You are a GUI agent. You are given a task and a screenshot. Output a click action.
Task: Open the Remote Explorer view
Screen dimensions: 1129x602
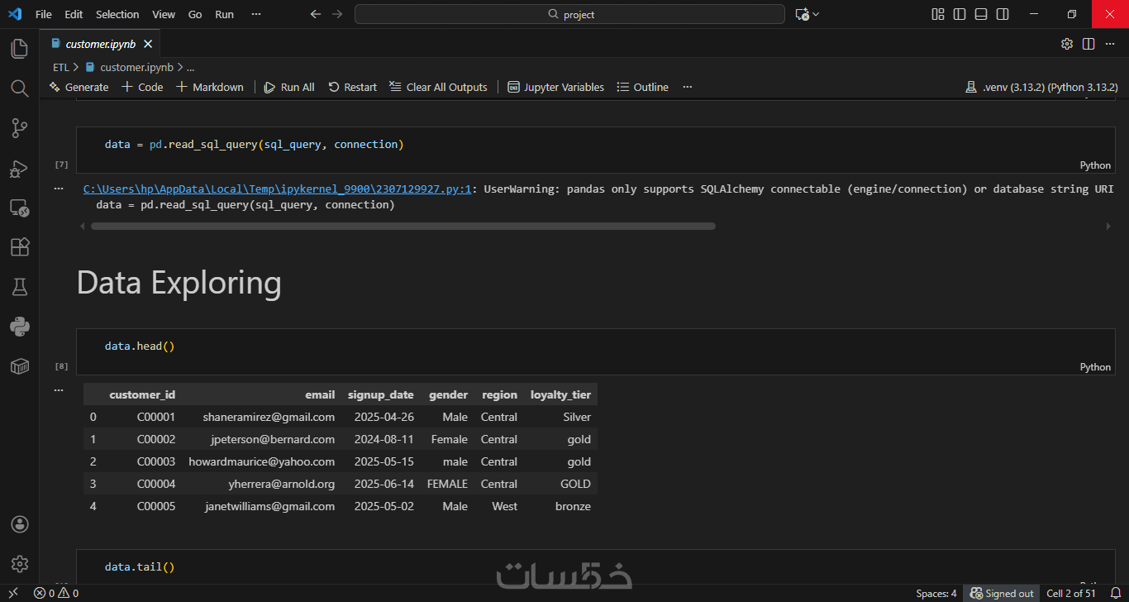19,208
